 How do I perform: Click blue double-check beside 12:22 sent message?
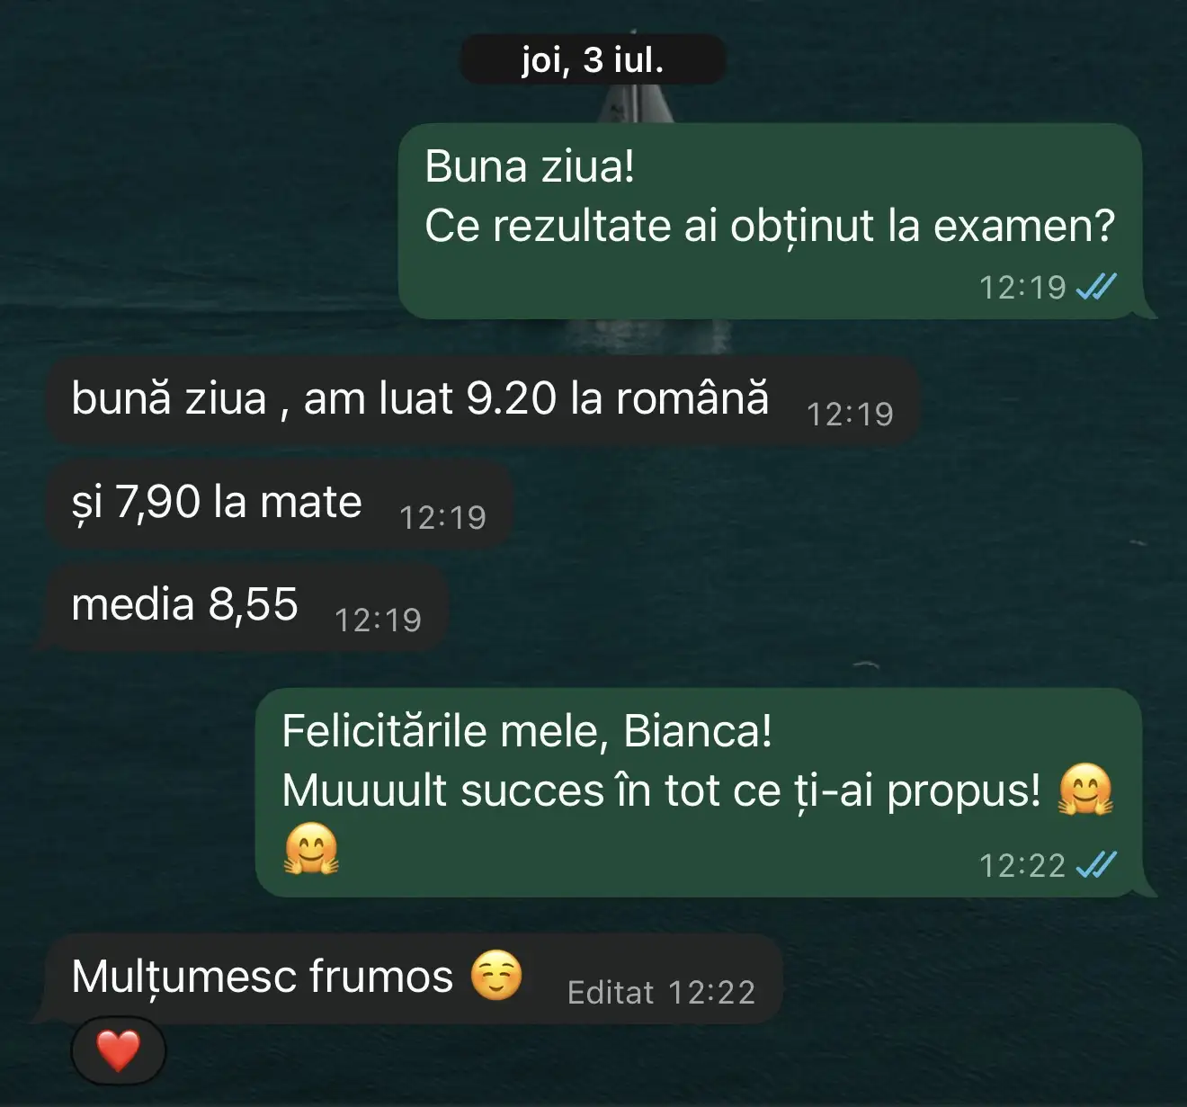1096,865
